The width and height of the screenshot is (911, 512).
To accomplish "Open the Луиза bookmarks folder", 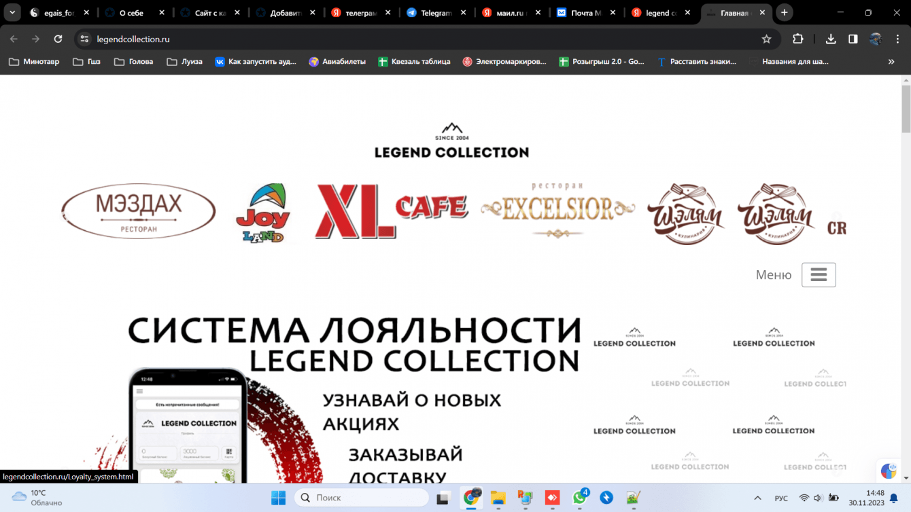I will click(x=184, y=61).
